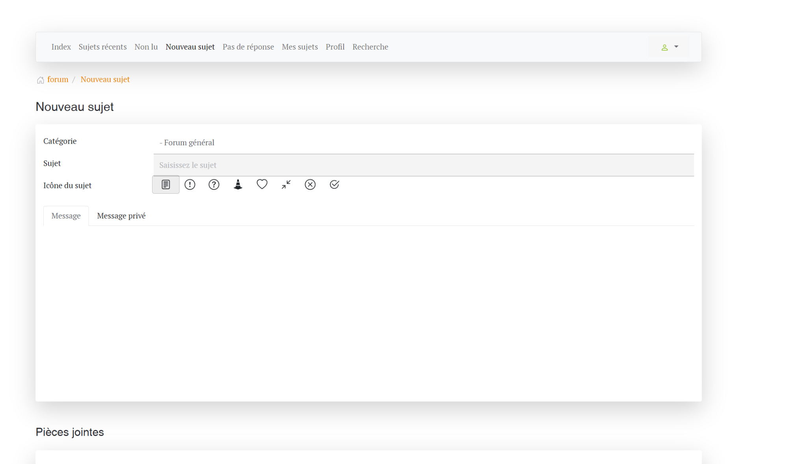Viewport: 807px width, 464px height.
Task: Click into the Sujet input field
Action: (x=423, y=165)
